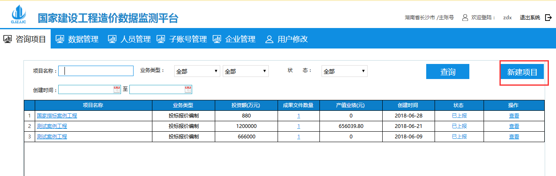Open end date calendar picker icon
The height and width of the screenshot is (176, 556).
[188, 89]
